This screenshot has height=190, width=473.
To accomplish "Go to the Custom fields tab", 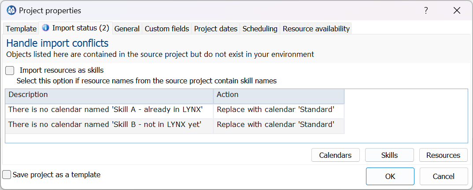I will coord(167,29).
